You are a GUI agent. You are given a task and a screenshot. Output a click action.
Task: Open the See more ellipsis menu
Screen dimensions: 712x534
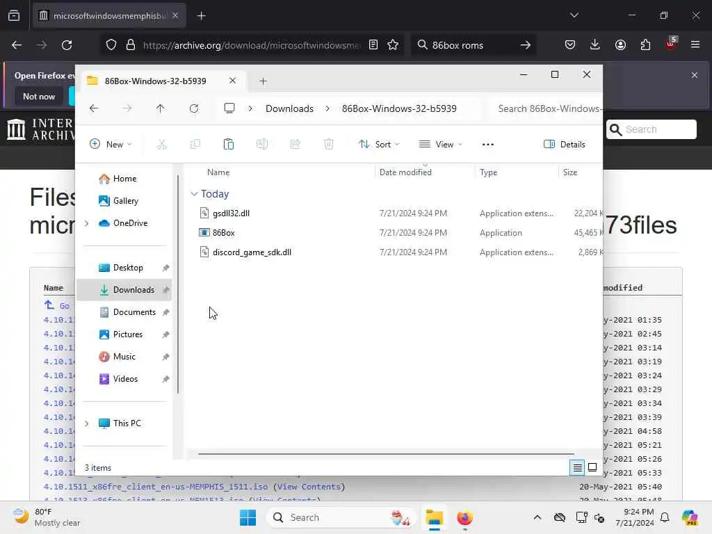point(487,145)
